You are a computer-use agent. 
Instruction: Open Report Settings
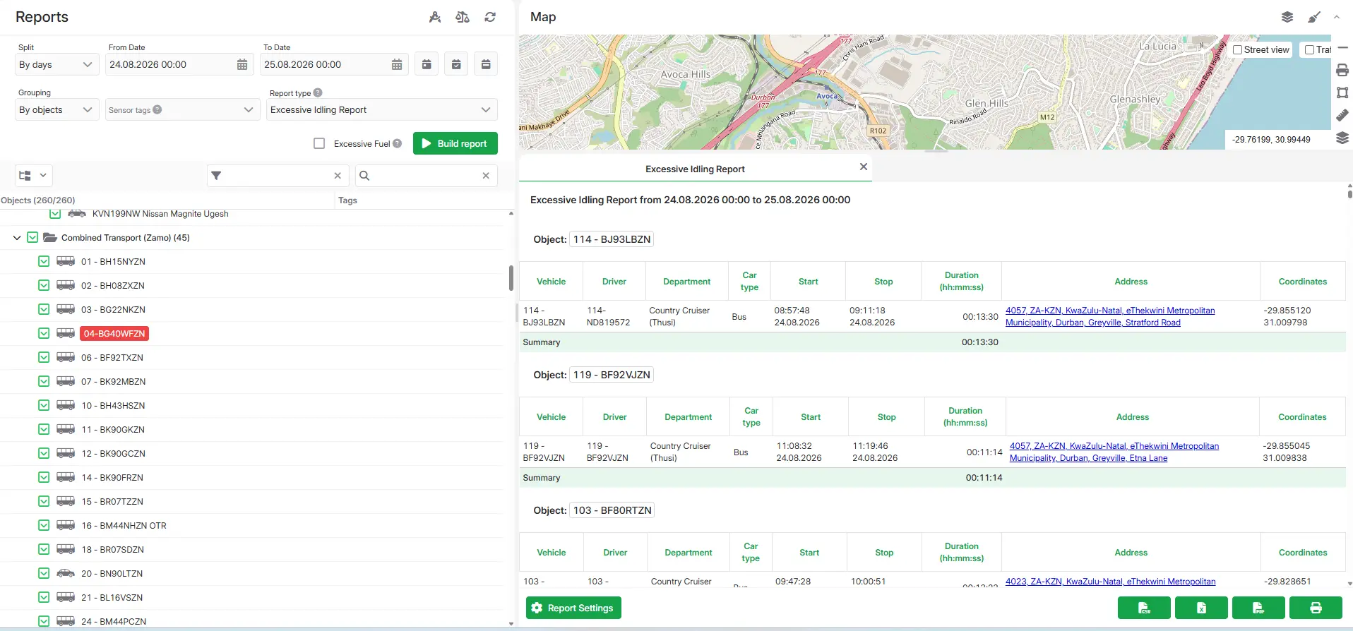(573, 608)
